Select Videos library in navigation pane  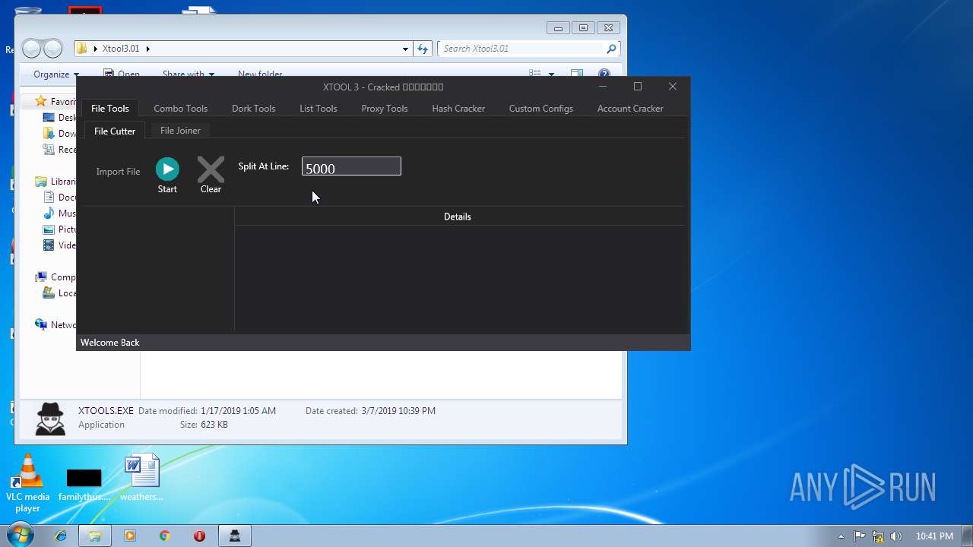click(59, 245)
